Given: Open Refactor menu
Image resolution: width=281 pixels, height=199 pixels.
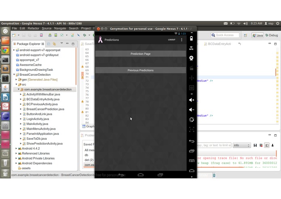Looking at the screenshot, I should click(x=33, y=28).
